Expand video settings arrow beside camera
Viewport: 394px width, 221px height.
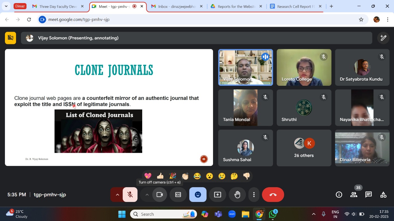pos(147,195)
